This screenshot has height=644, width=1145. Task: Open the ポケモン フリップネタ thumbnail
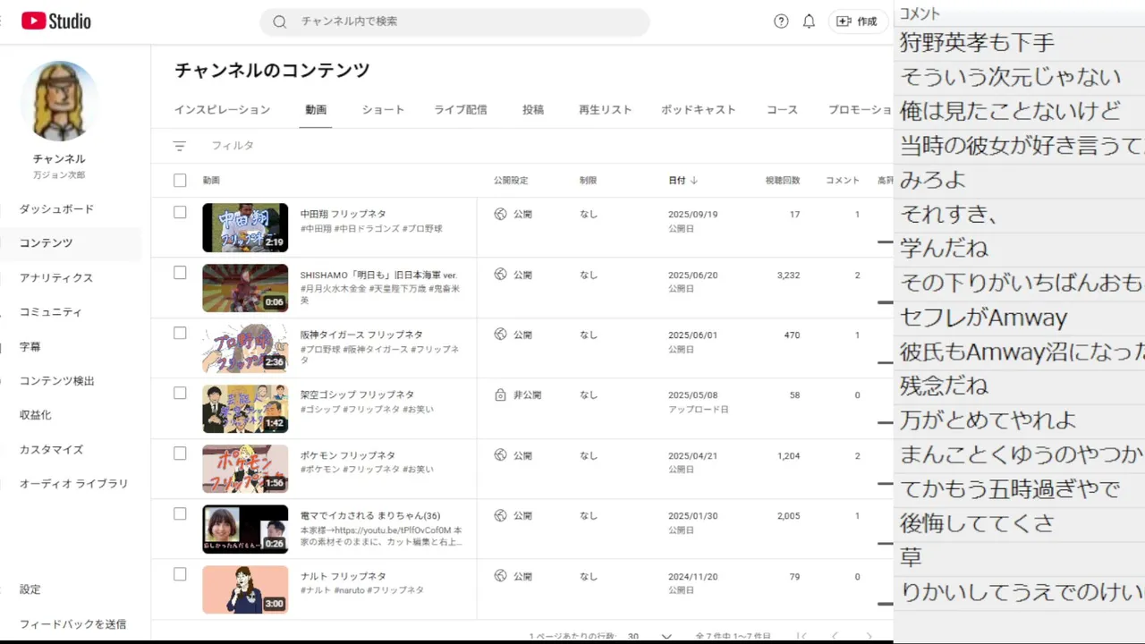[245, 469]
